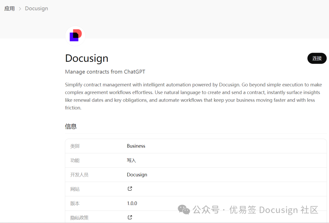Click the Docusign app logo

(x=75, y=36)
